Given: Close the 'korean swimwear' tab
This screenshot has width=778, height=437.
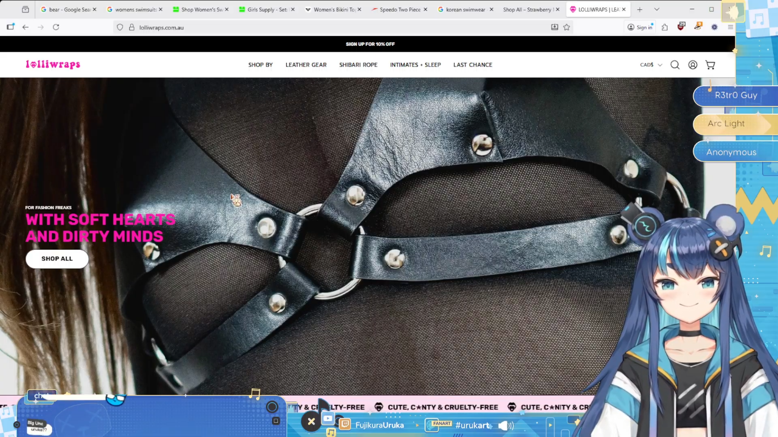Looking at the screenshot, I should [491, 9].
